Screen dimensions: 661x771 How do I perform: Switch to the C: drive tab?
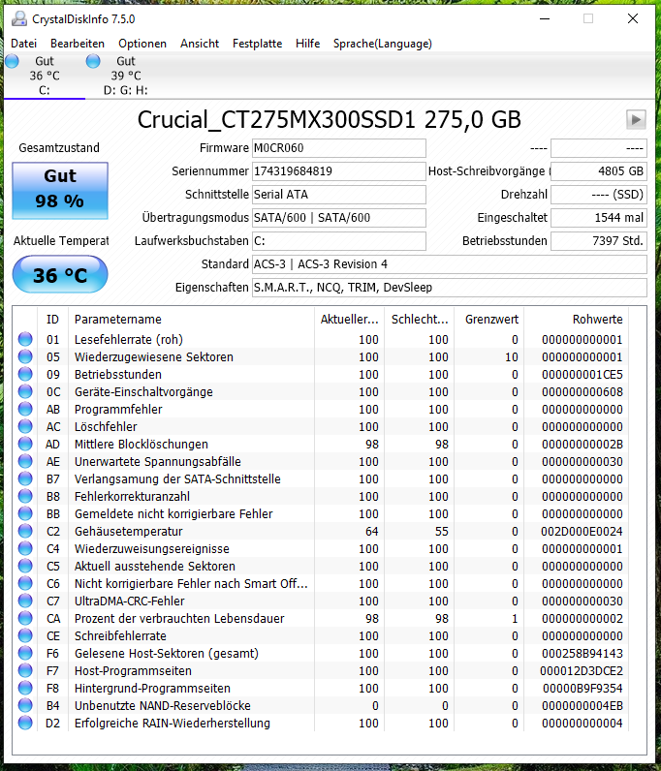click(x=45, y=76)
